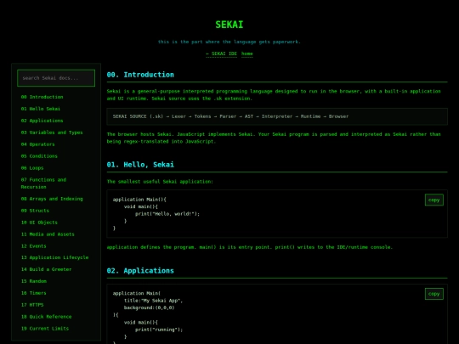
Task: Click the search Sekai docs input field
Action: (x=56, y=78)
